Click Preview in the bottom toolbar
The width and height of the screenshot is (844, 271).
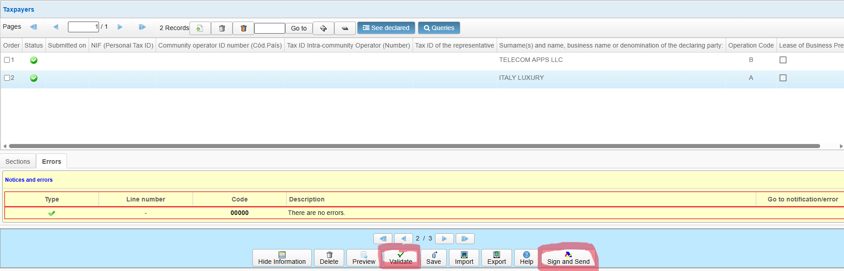[364, 258]
